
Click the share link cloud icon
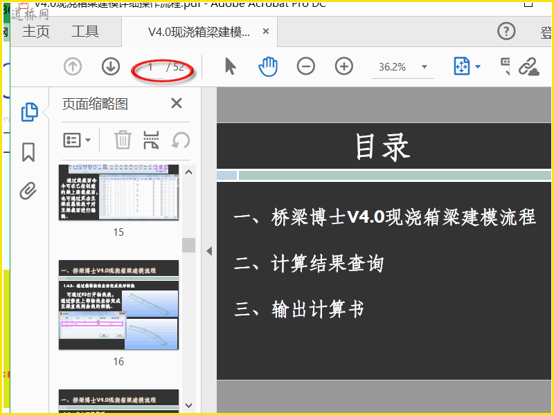[x=528, y=66]
